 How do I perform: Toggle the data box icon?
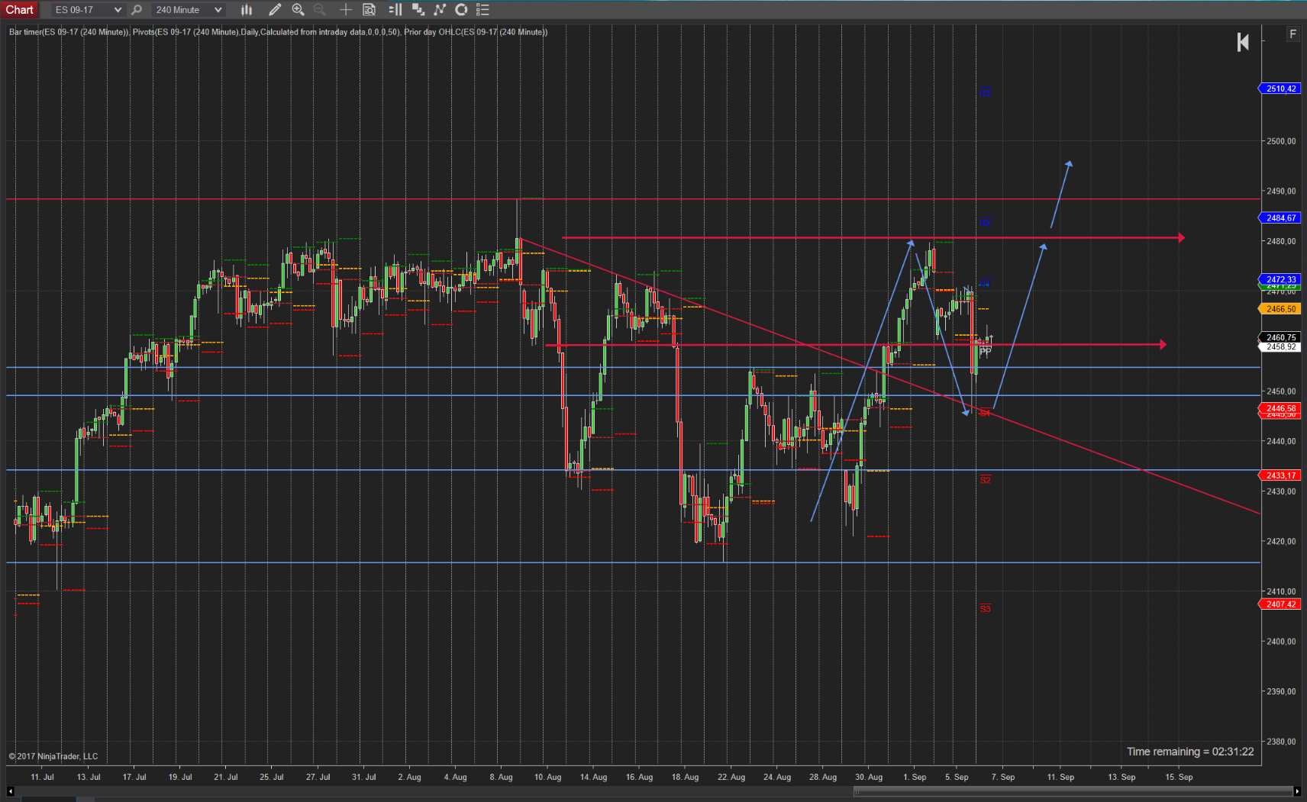pos(369,10)
